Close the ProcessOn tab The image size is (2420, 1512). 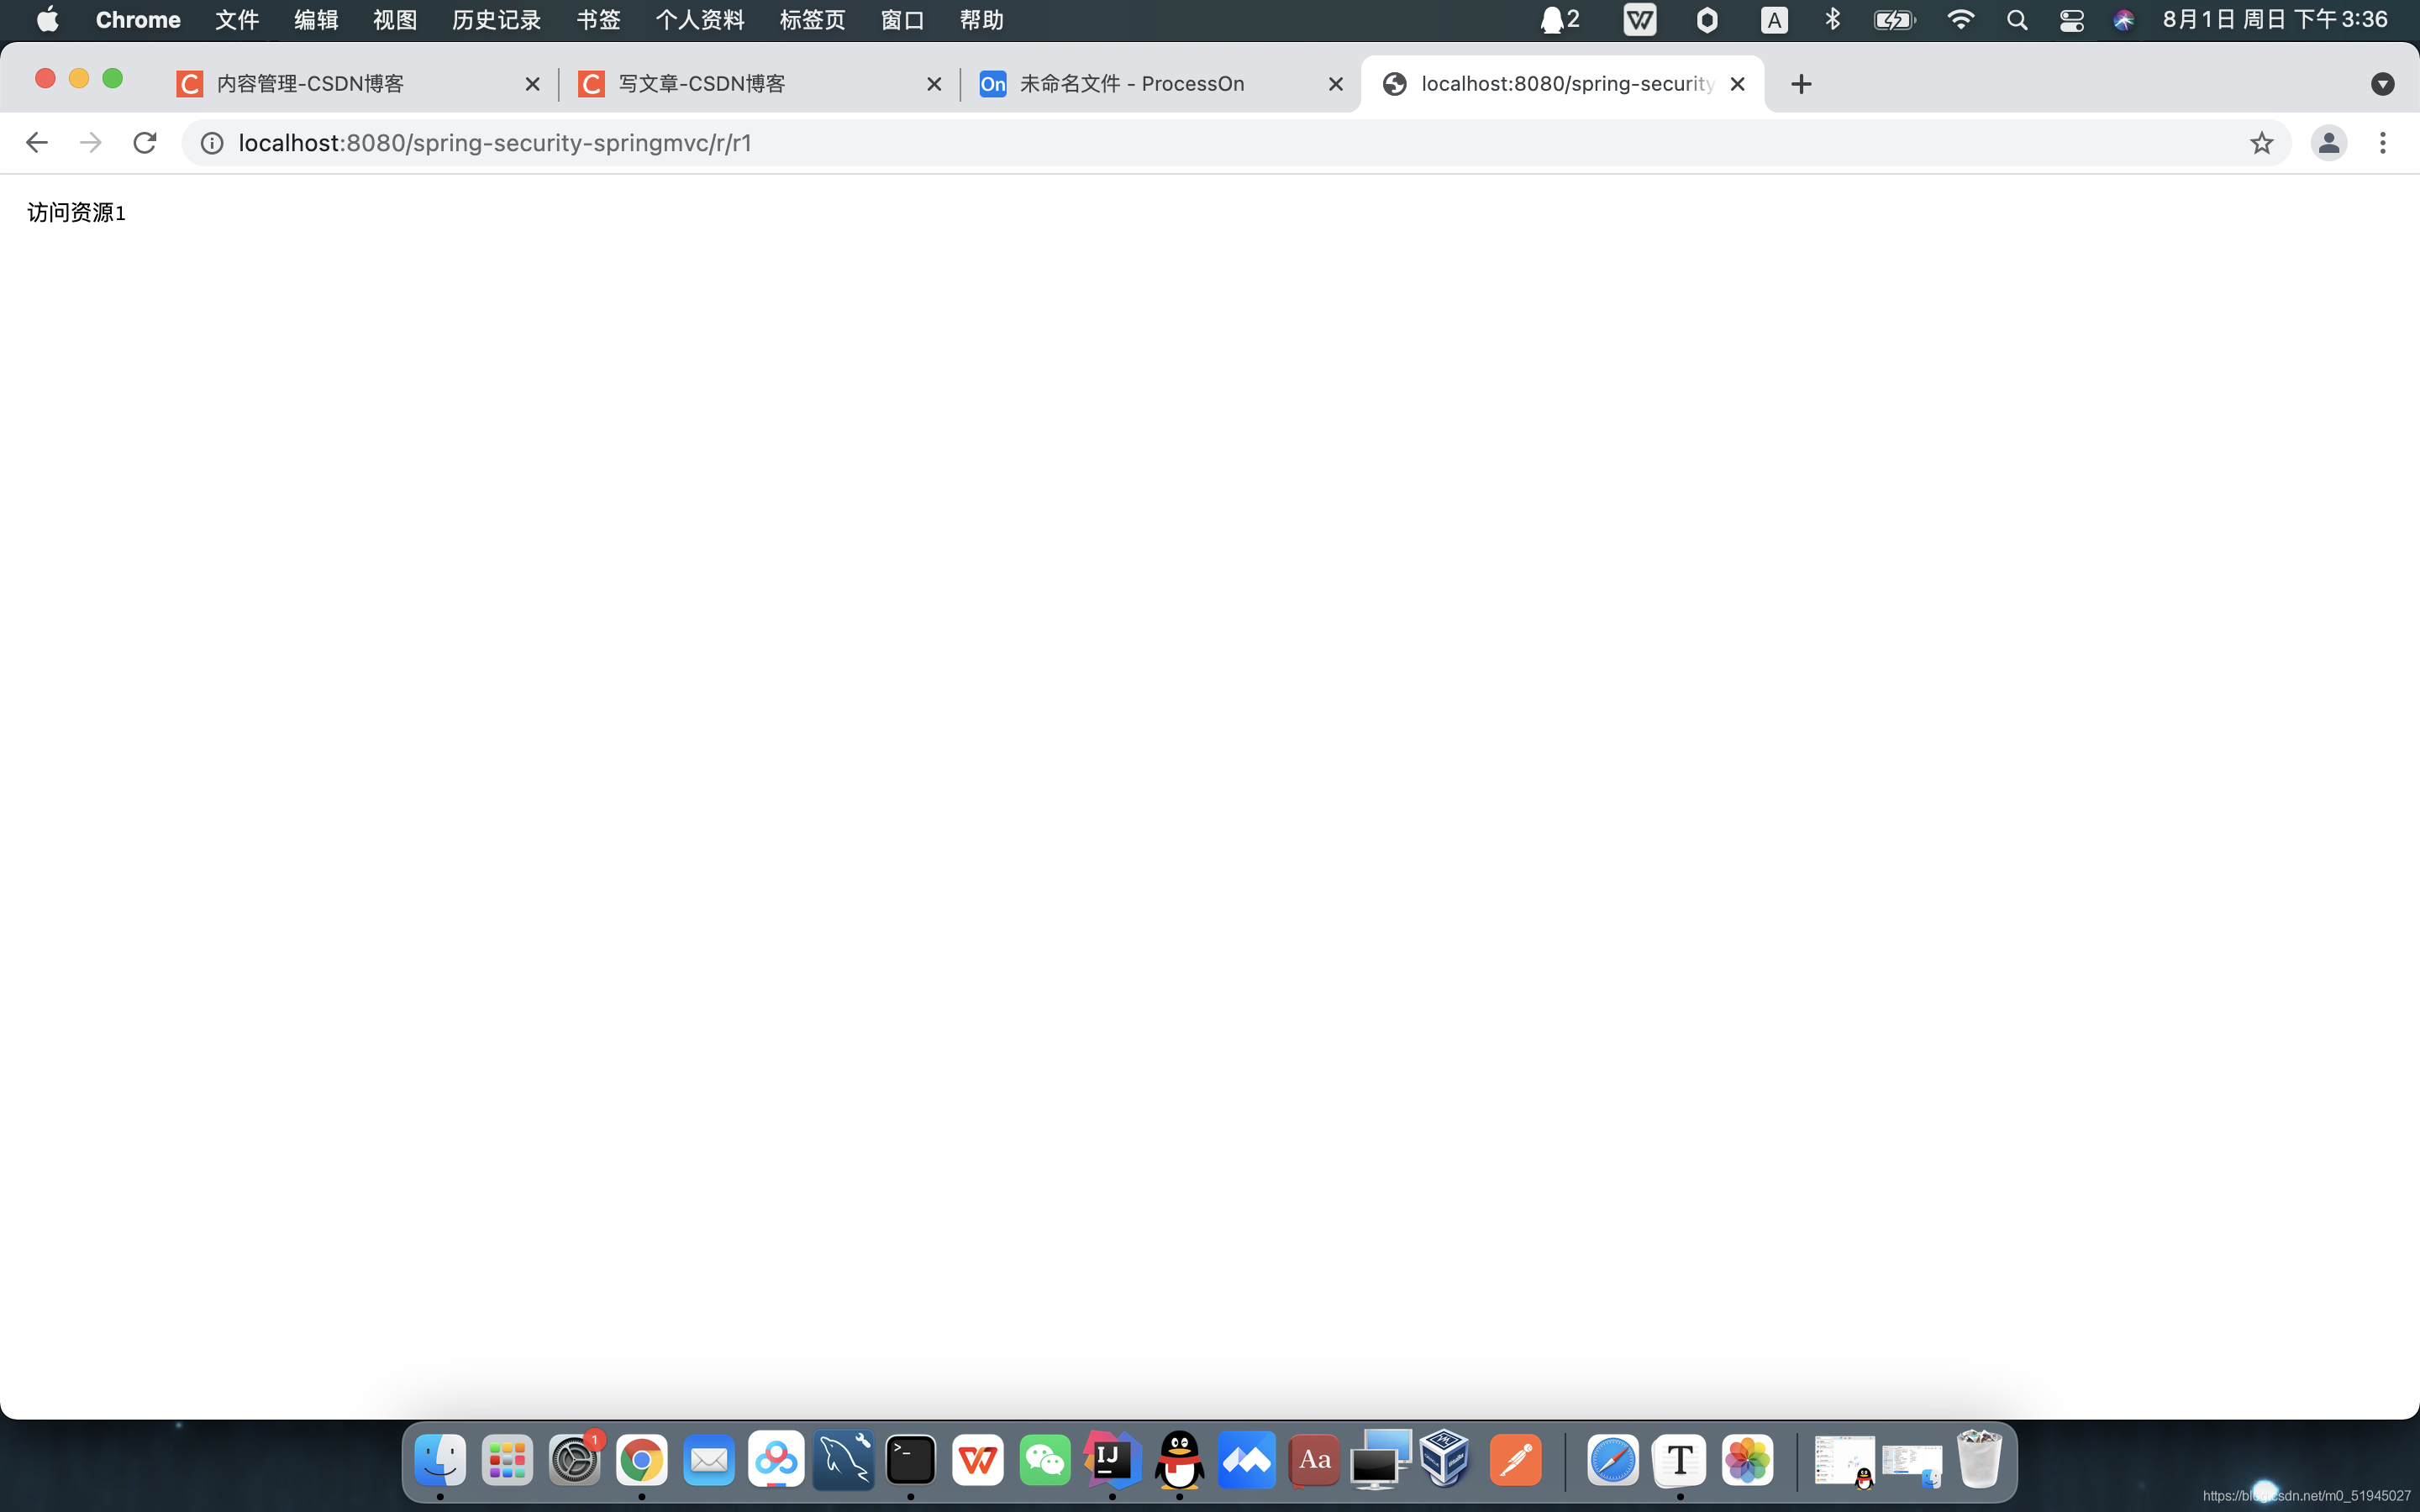[1335, 84]
